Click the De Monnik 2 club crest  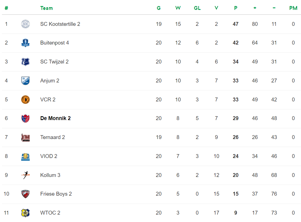[x=25, y=118]
